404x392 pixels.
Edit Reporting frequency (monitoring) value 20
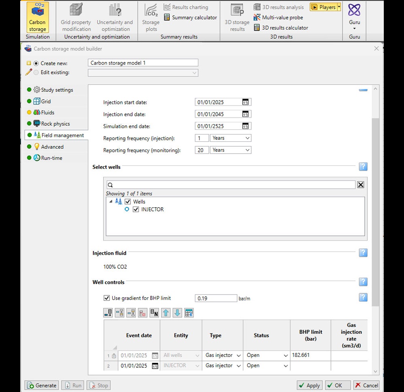(202, 150)
